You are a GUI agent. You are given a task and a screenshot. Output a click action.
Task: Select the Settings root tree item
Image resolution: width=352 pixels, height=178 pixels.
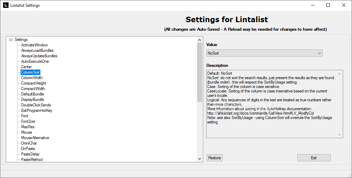coord(21,40)
